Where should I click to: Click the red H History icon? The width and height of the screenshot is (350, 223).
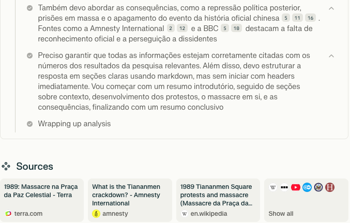coord(330,187)
